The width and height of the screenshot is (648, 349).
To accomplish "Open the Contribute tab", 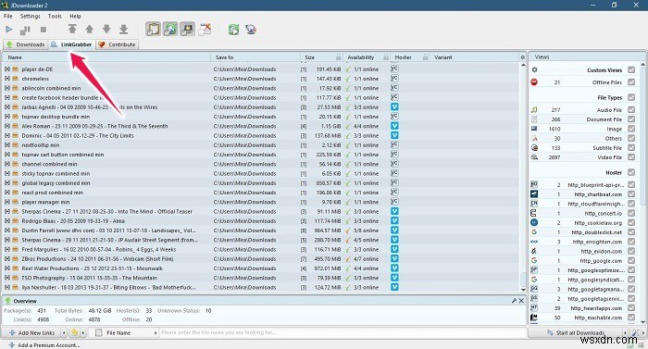I will [117, 44].
